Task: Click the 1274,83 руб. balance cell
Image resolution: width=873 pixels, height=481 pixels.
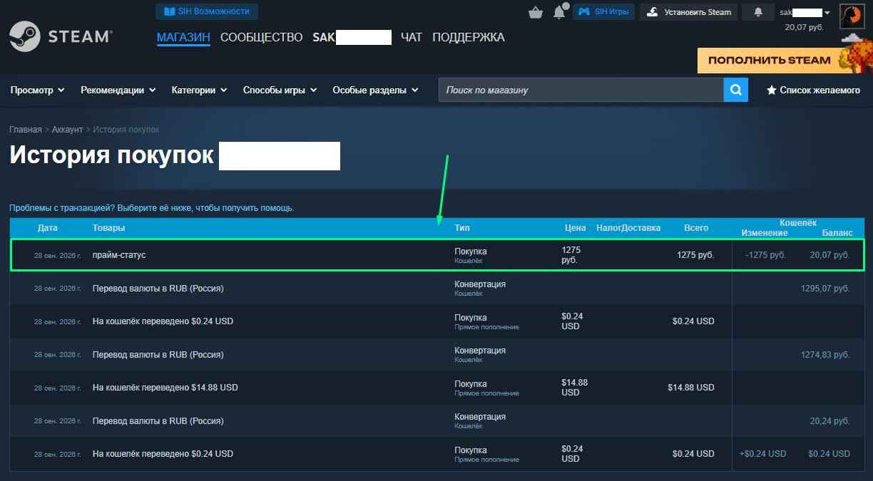Action: click(x=825, y=355)
